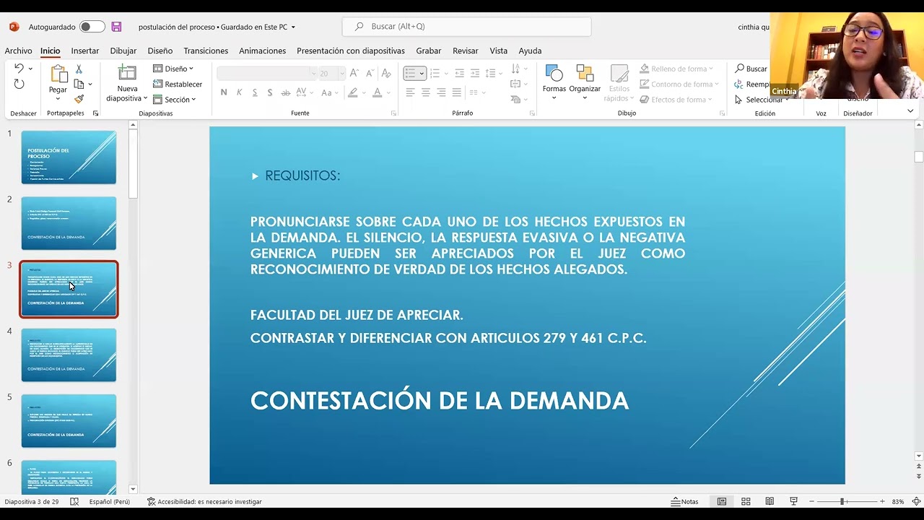Screen dimensions: 924x520
Task: Click the Cut scissors icon
Action: [79, 69]
